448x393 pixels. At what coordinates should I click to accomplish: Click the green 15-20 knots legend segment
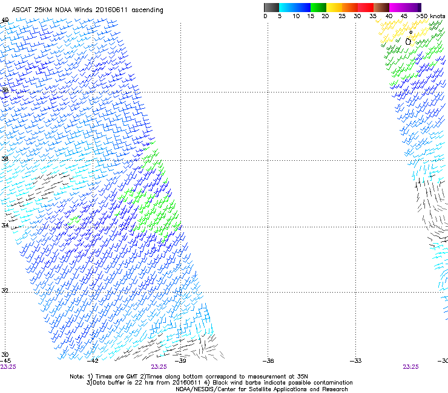click(318, 7)
